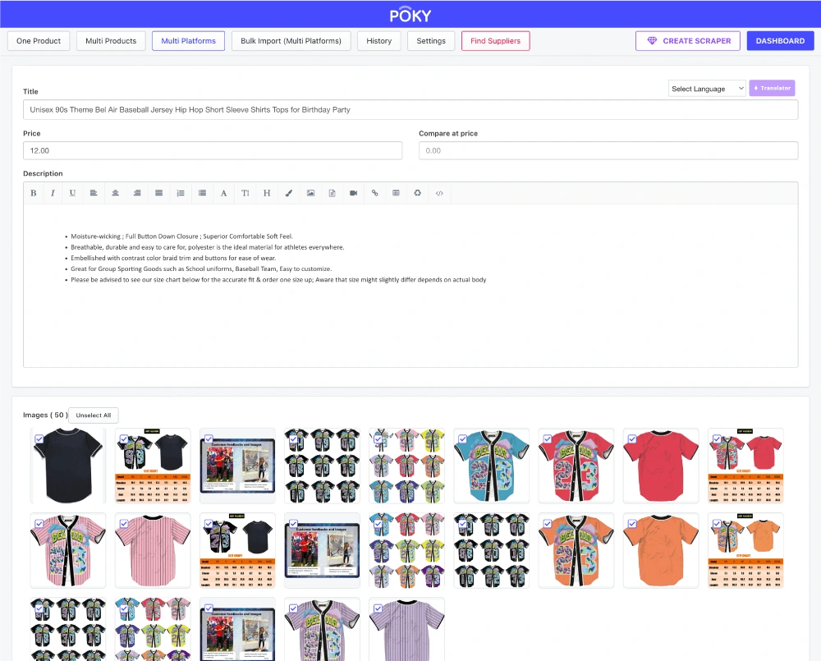821x661 pixels.
Task: Go to Bulk Import (Multi Platforms)
Action: point(291,41)
